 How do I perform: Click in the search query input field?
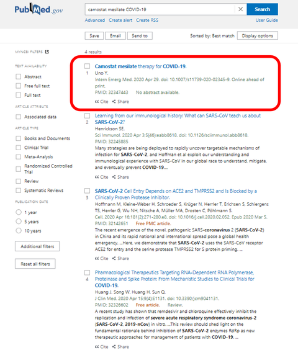point(161,9)
